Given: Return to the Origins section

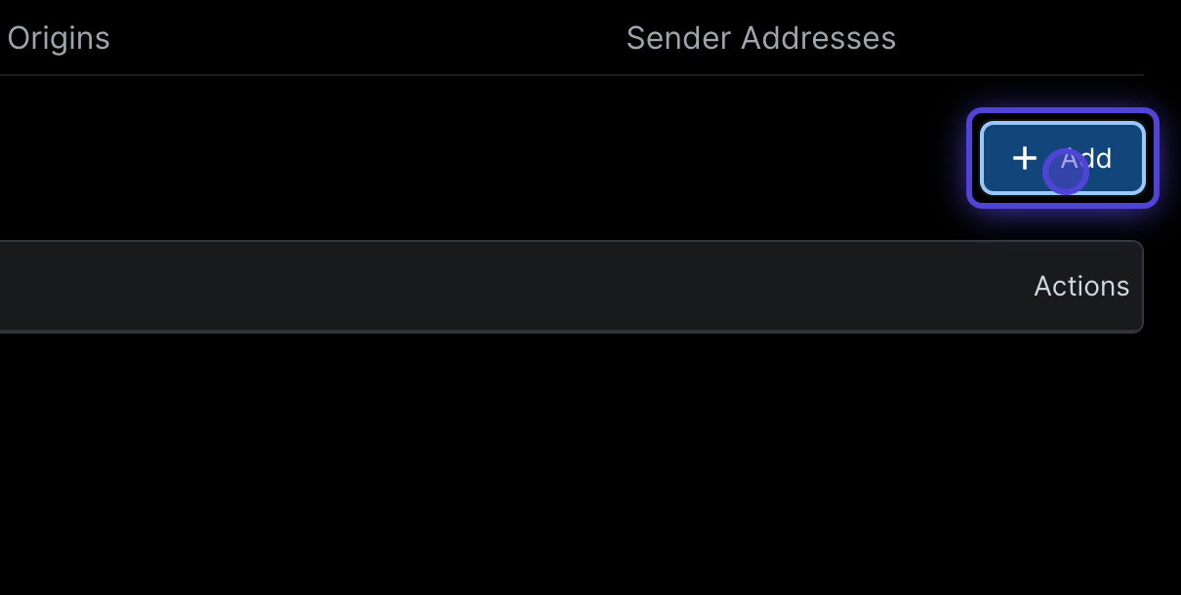Looking at the screenshot, I should [x=59, y=38].
